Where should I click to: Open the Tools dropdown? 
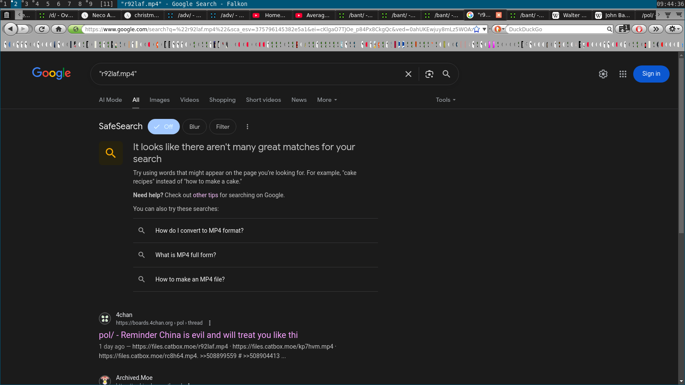click(446, 100)
